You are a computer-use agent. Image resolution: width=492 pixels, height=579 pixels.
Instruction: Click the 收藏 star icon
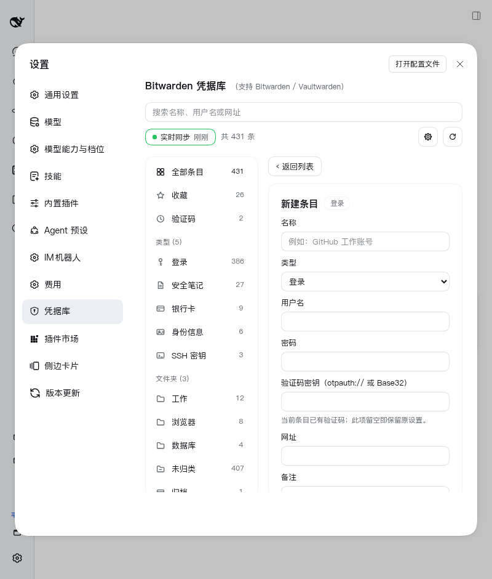pyautogui.click(x=161, y=195)
